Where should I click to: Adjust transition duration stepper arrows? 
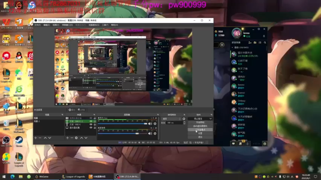(184, 123)
